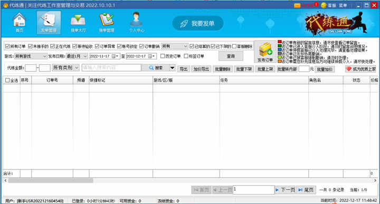Expand the 所有类别 category dropdown
Viewport: 380px width, 204px height.
tap(65, 68)
